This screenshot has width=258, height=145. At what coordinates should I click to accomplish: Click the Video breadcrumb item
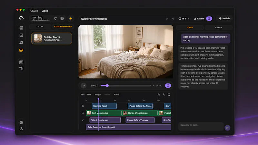(45, 11)
